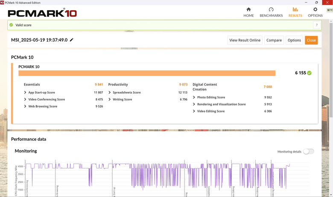This screenshot has height=197, width=333.
Task: Click the pencil icon to rename result
Action: [x=72, y=40]
